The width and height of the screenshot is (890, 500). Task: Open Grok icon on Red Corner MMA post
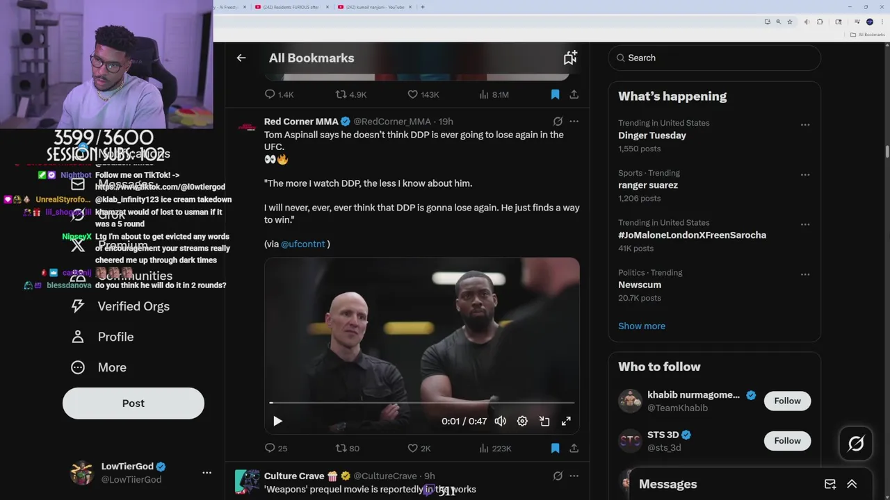pos(558,121)
